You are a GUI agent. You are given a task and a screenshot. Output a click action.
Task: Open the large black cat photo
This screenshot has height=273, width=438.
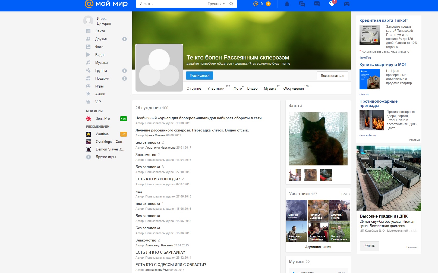(x=318, y=139)
